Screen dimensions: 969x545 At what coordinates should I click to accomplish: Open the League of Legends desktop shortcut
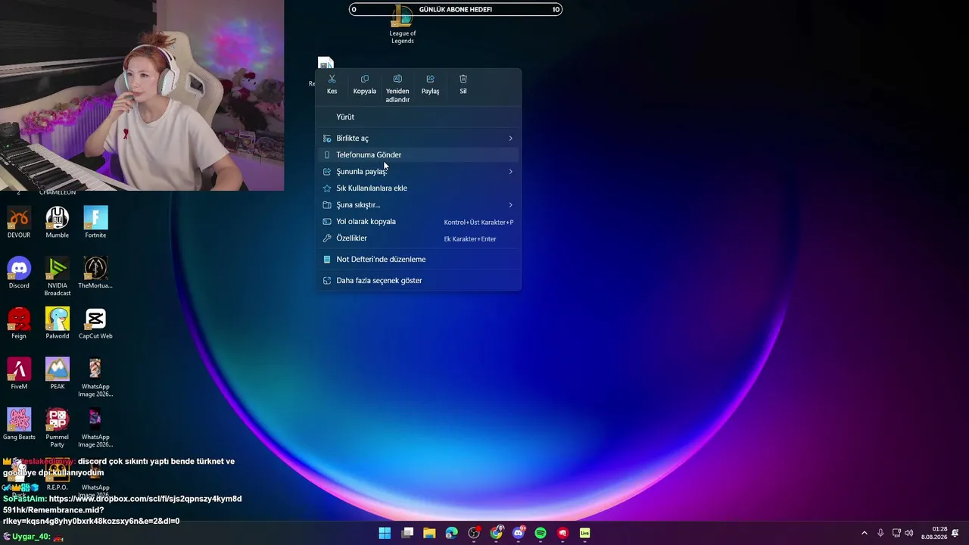[402, 24]
